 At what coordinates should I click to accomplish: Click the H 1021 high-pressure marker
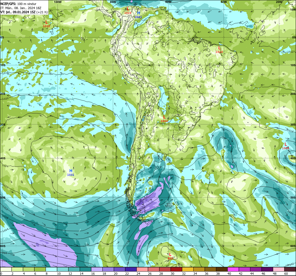(x=138, y=15)
